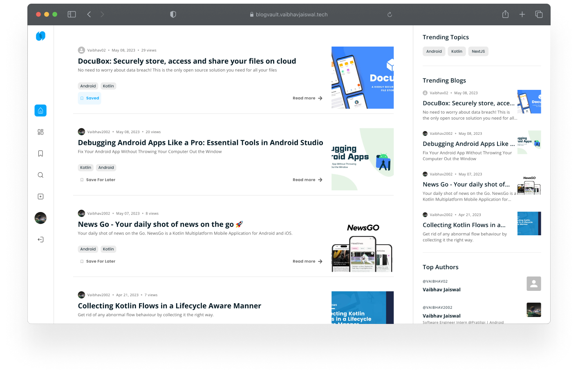This screenshot has height=375, width=578.
Task: Open News Go - Your daily shot title
Action: 160,224
